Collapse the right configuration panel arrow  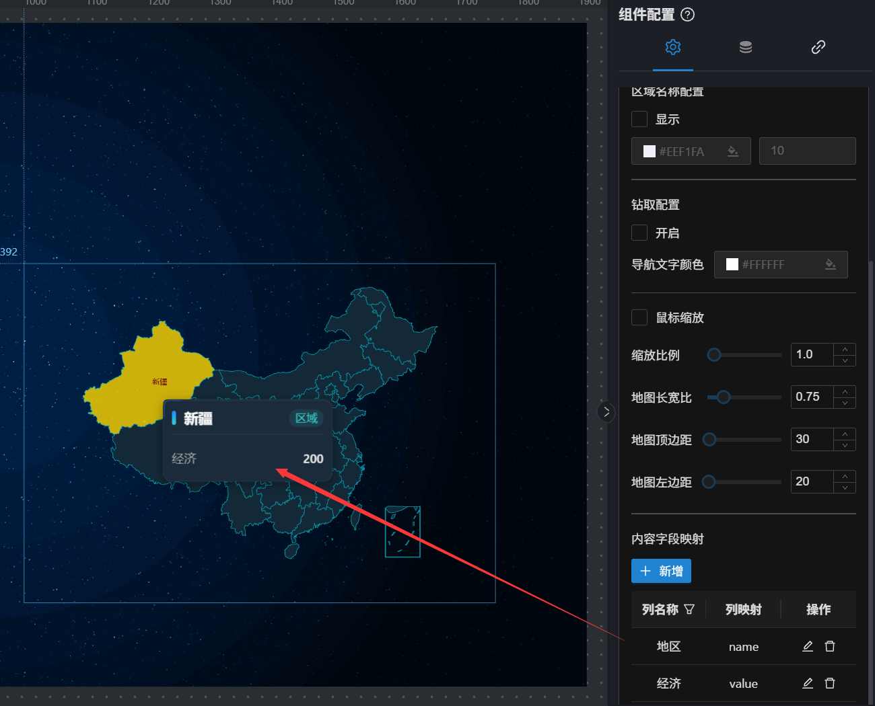click(606, 411)
